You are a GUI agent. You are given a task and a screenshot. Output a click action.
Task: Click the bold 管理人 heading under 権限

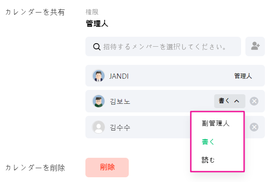click(x=97, y=23)
